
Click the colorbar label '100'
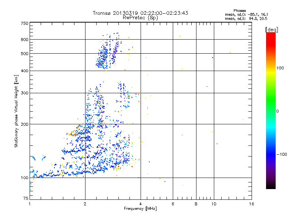pyautogui.click(x=280, y=68)
